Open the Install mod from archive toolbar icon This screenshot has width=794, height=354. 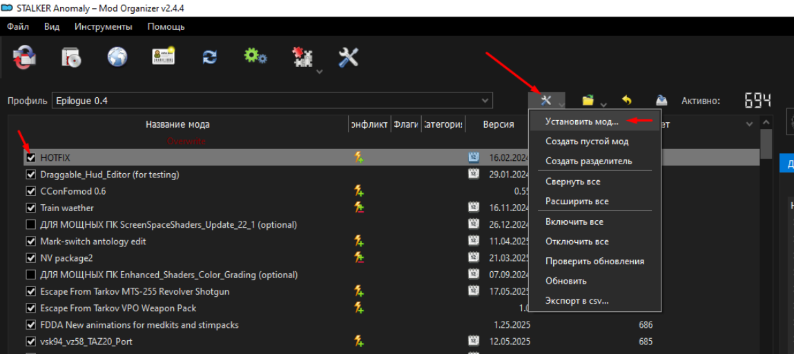(72, 57)
